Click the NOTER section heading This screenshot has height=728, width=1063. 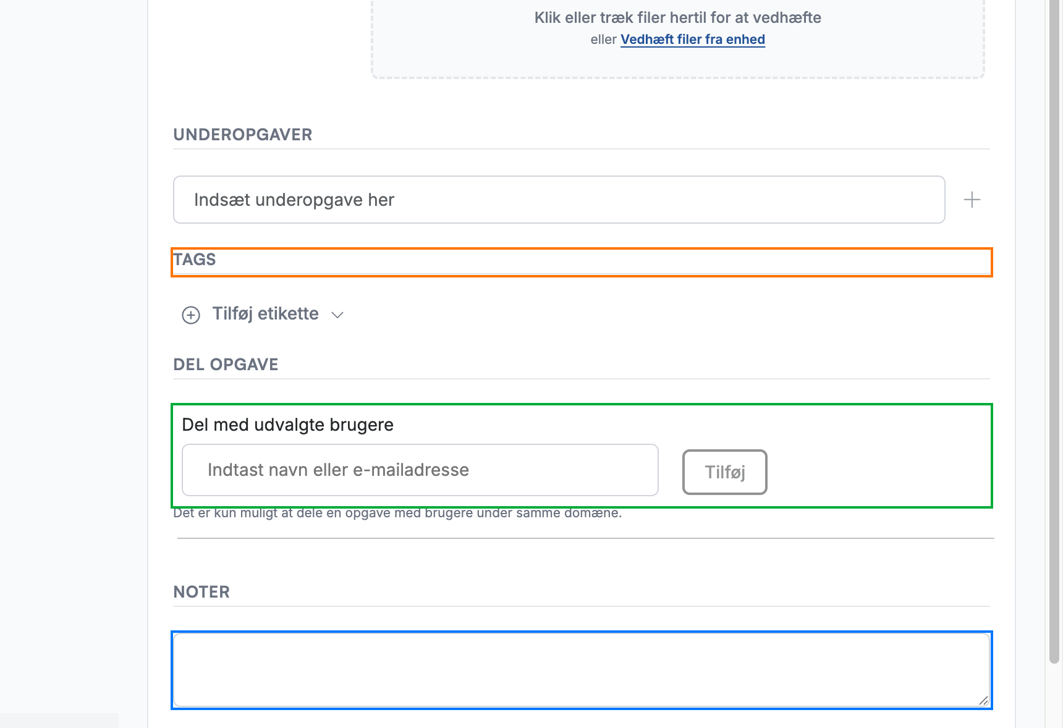[x=201, y=592]
